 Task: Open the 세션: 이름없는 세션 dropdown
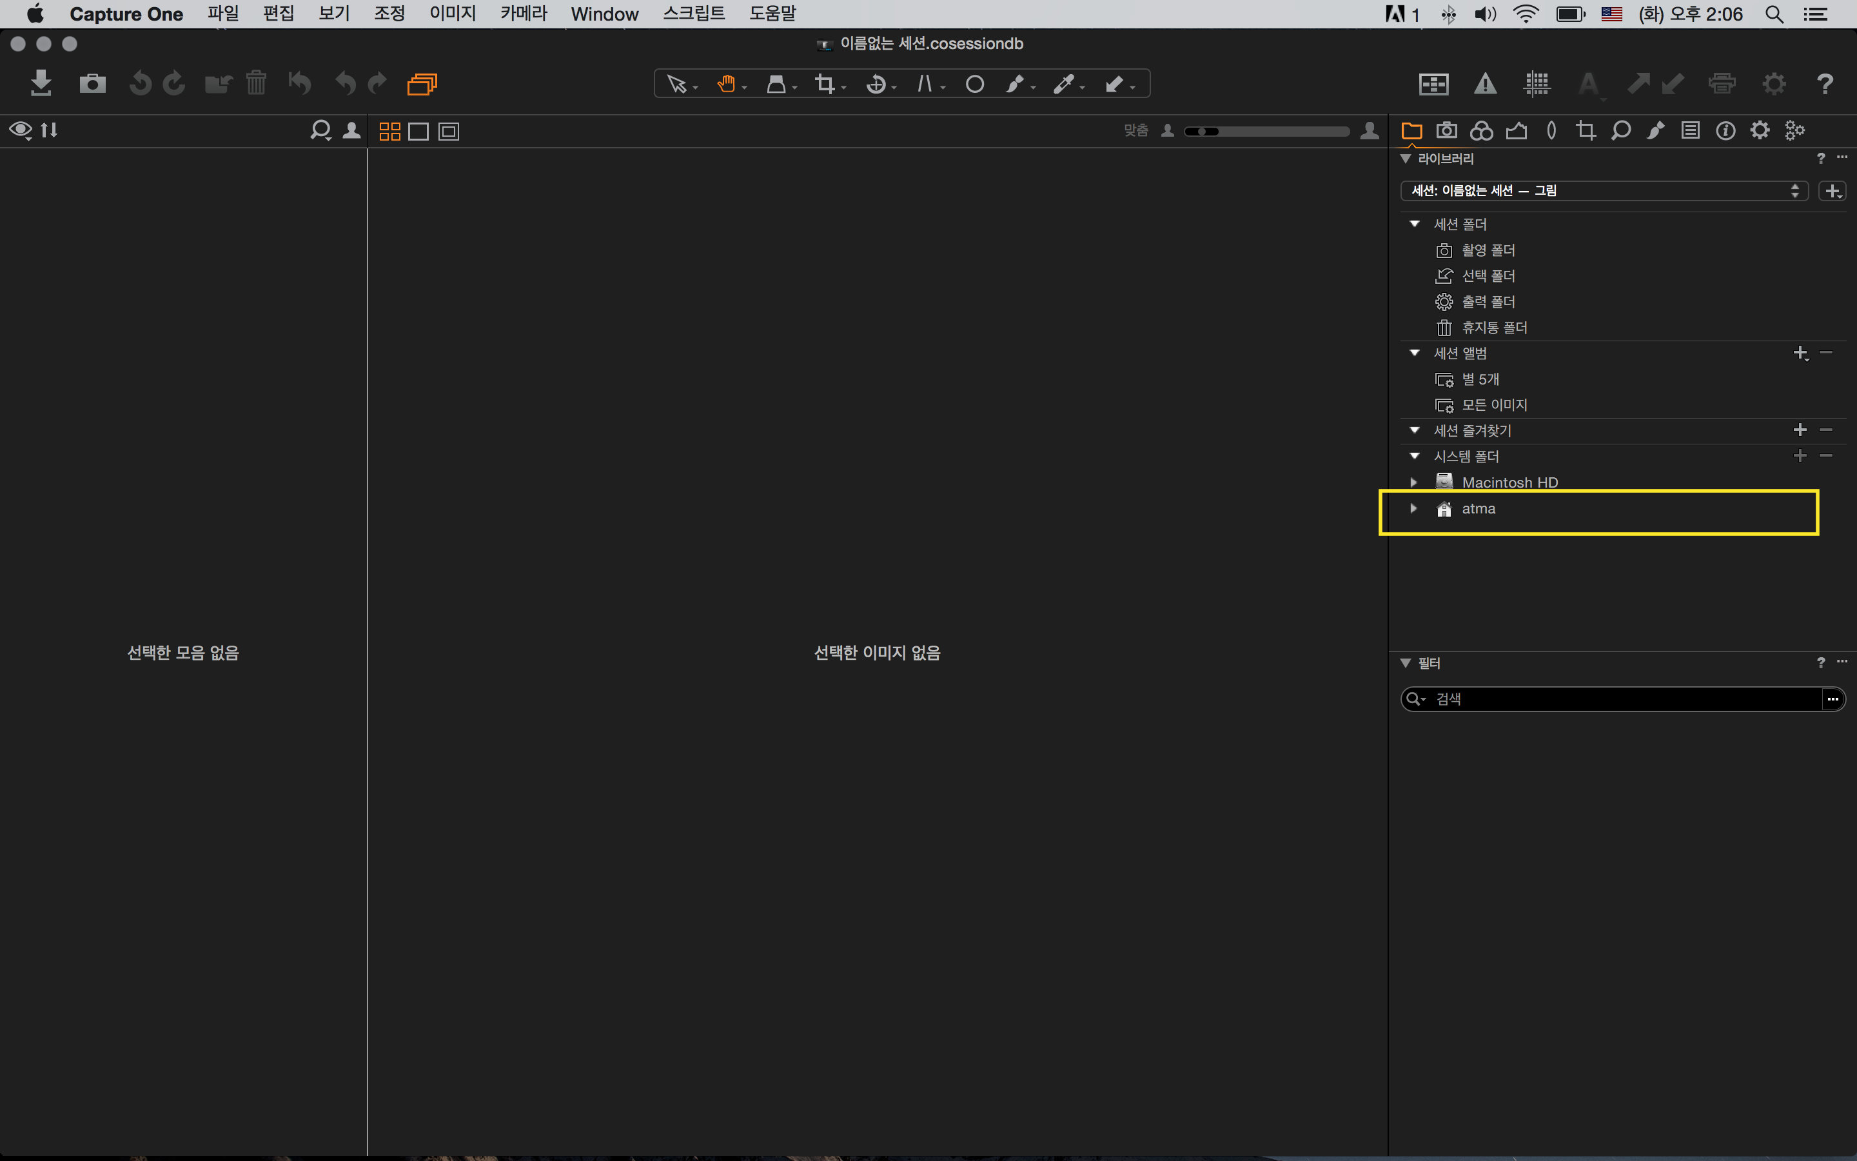[1604, 190]
